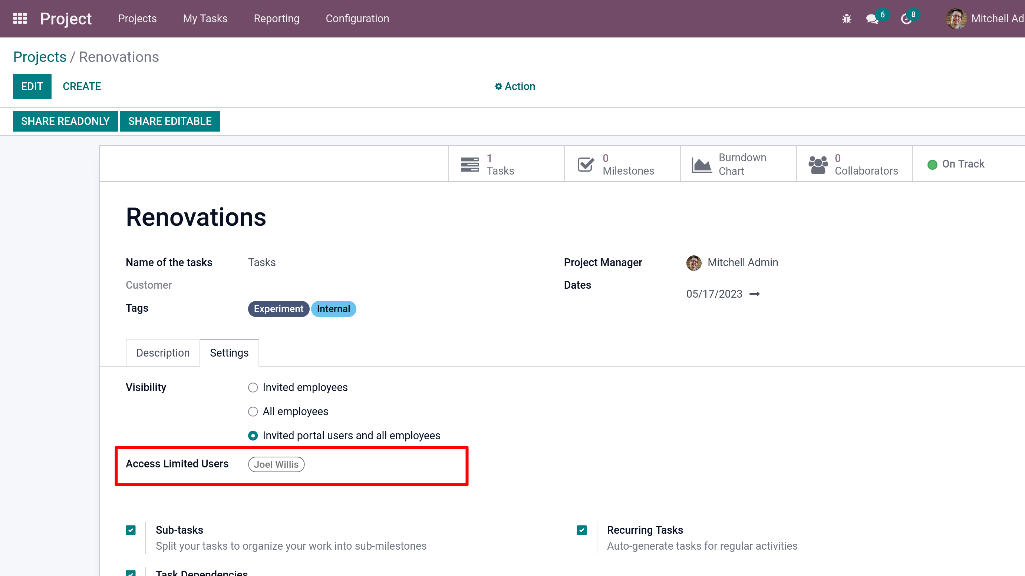Open the My Tasks menu item
1025x576 pixels.
click(x=205, y=19)
